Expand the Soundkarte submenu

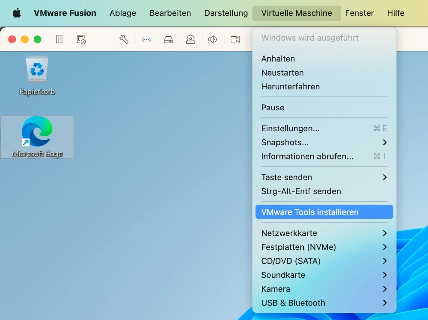(324, 275)
